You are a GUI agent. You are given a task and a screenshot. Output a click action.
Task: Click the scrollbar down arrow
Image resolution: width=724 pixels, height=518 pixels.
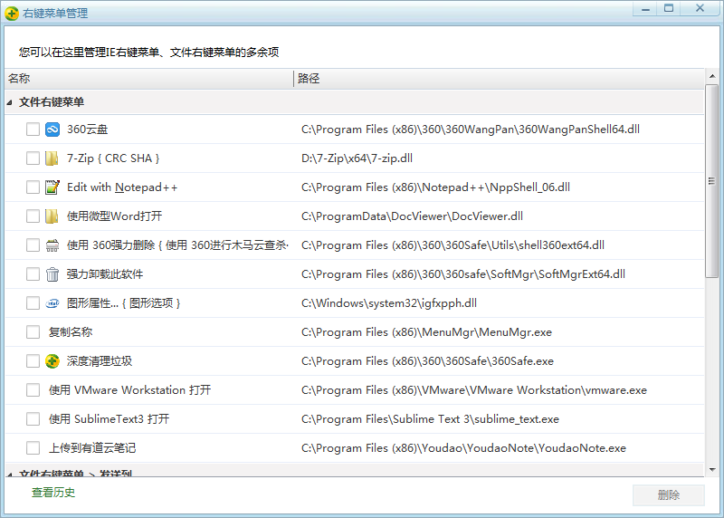(711, 470)
